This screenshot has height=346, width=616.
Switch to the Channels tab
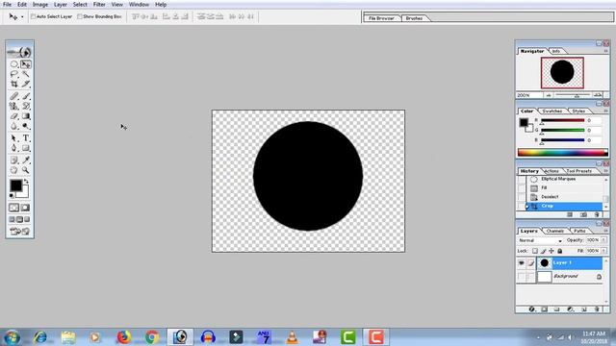coord(554,231)
